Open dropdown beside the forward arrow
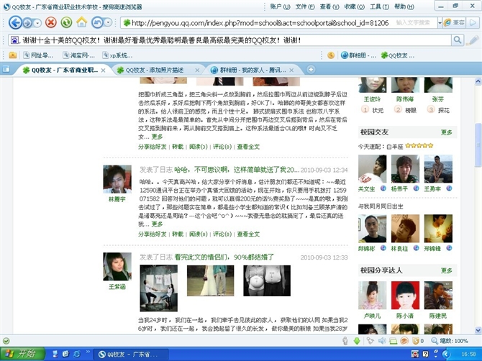This screenshot has width=482, height=361. coord(37,23)
